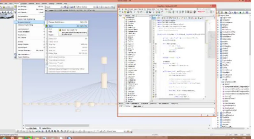Click the Project Statistics menu icon
The height and width of the screenshot is (139, 254).
15,57
